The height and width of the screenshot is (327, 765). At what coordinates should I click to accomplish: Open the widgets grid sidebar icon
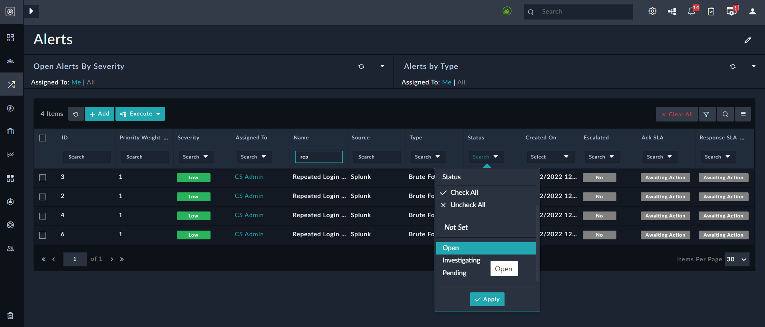pyautogui.click(x=10, y=178)
